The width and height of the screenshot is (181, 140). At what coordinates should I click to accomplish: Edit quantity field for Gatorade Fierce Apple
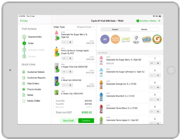(155, 119)
